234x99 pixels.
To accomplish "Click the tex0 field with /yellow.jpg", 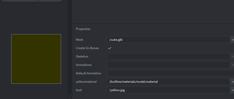I will click(x=169, y=90).
